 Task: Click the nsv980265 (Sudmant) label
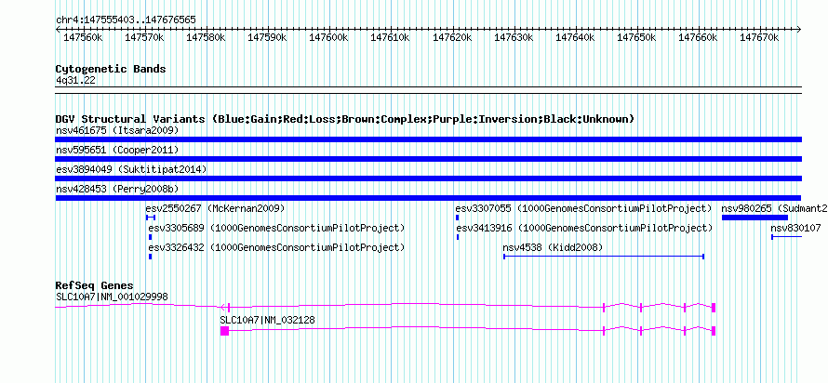coord(775,208)
